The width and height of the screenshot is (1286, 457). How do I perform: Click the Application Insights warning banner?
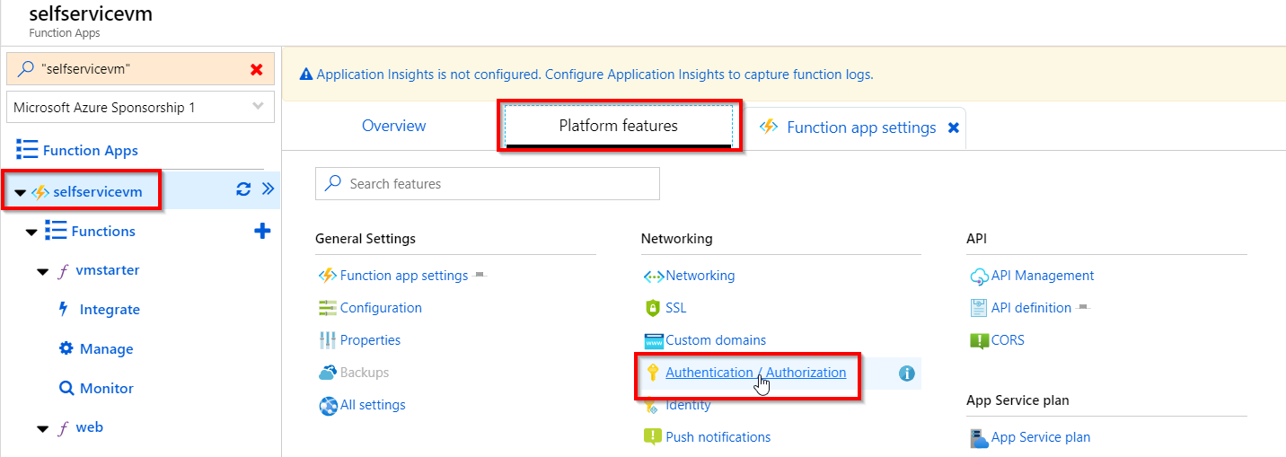pyautogui.click(x=784, y=75)
